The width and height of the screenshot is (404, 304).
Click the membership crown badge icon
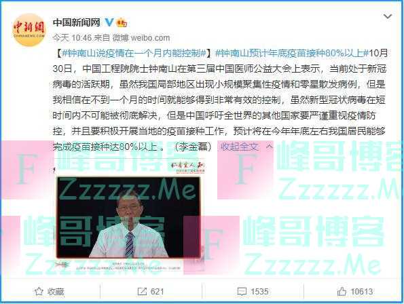pos(122,23)
